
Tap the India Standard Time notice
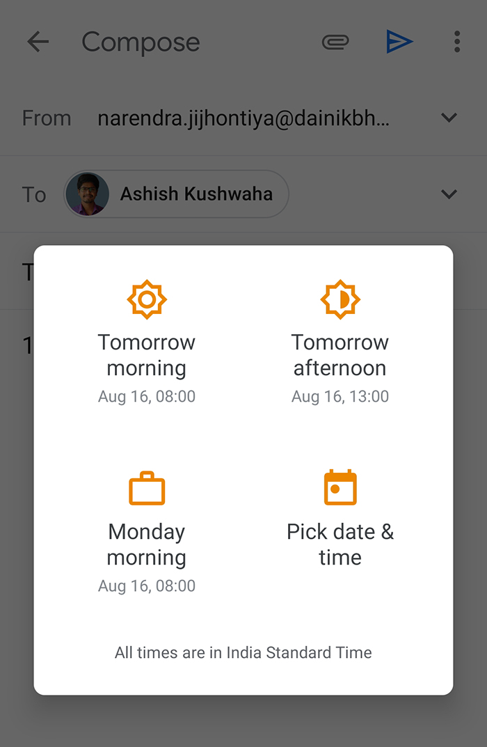[x=243, y=653]
